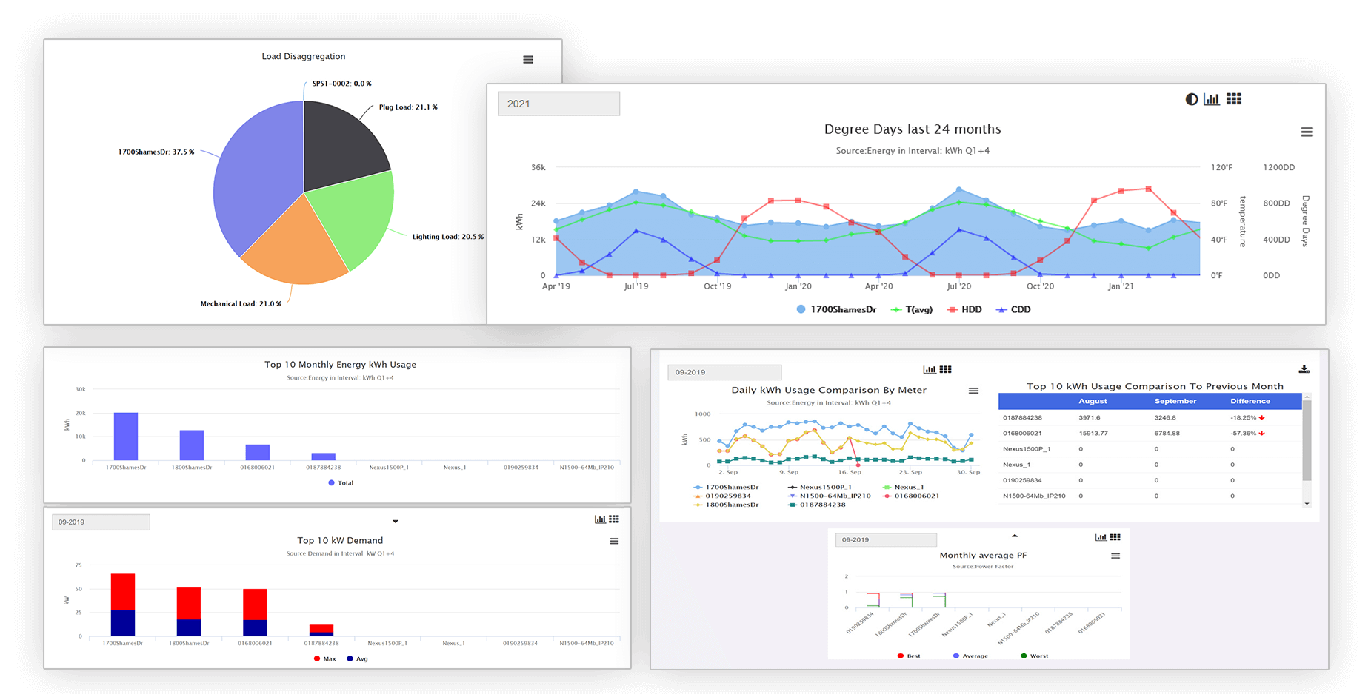
Task: Sort table by the Difference column header
Action: point(1250,401)
